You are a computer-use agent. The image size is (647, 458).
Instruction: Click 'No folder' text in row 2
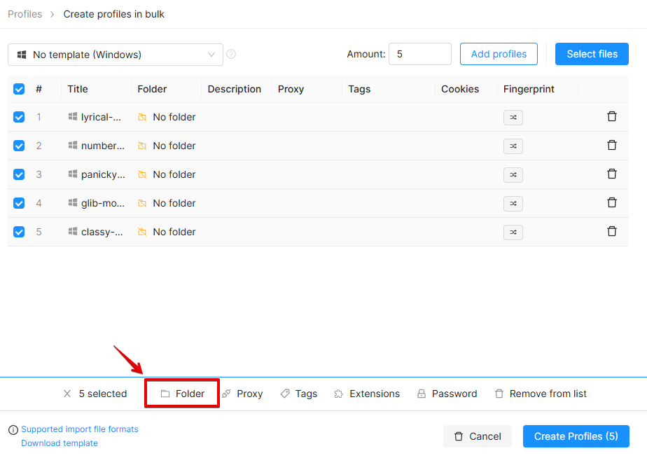(174, 146)
